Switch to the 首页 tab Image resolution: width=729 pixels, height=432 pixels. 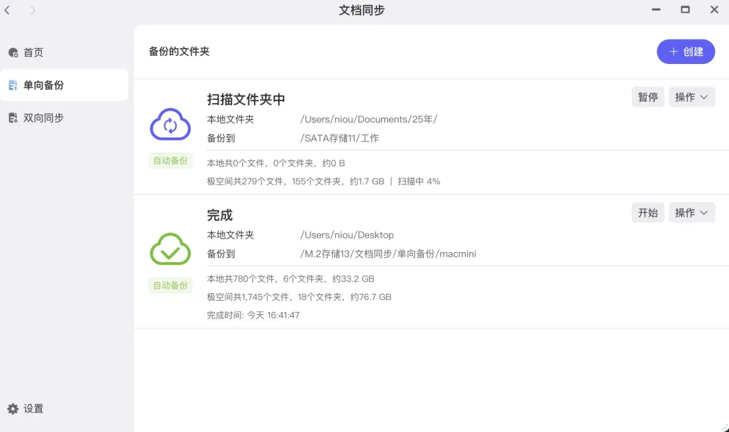tap(34, 53)
